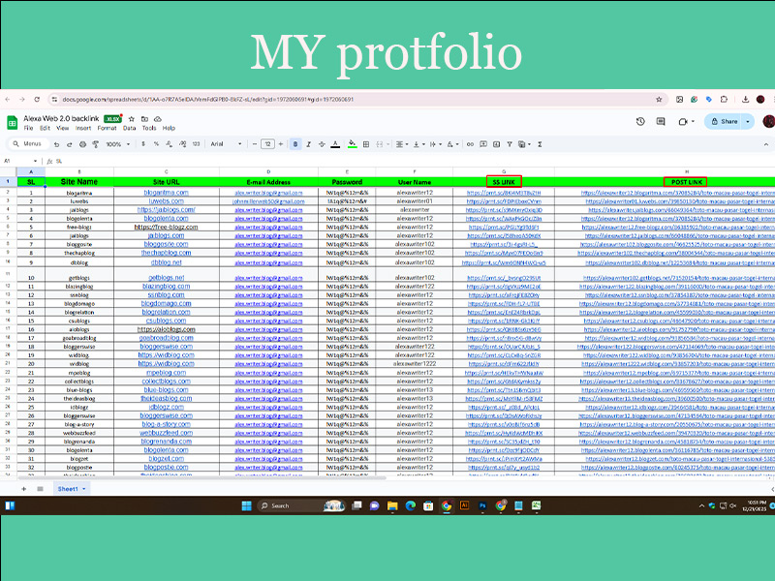Image resolution: width=775 pixels, height=581 pixels.
Task: Open the browser downloads icon
Action: point(745,100)
